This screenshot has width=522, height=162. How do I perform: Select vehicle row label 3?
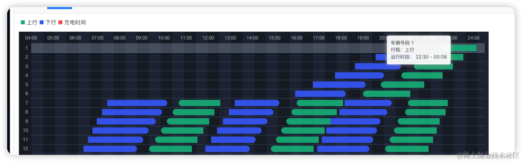tap(26, 66)
